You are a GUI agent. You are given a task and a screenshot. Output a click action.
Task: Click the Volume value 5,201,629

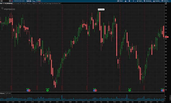8,93
